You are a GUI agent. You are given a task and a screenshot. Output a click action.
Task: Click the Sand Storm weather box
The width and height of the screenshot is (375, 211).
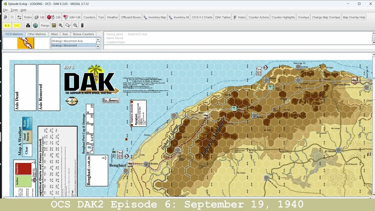[x=27, y=137]
